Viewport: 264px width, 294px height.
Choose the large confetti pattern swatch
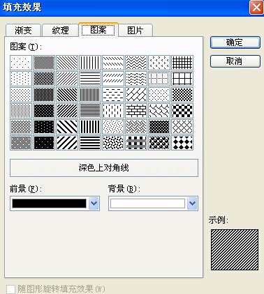113,143
